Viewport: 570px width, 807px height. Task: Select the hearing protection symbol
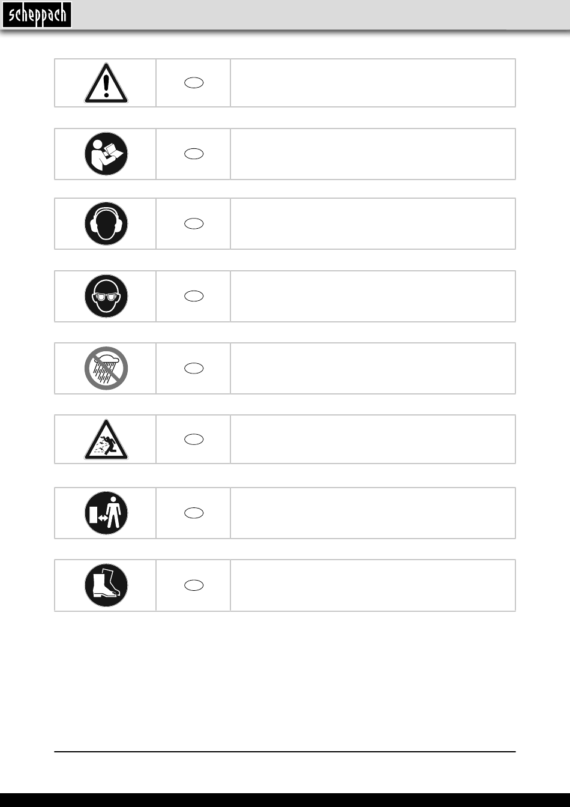pos(106,223)
